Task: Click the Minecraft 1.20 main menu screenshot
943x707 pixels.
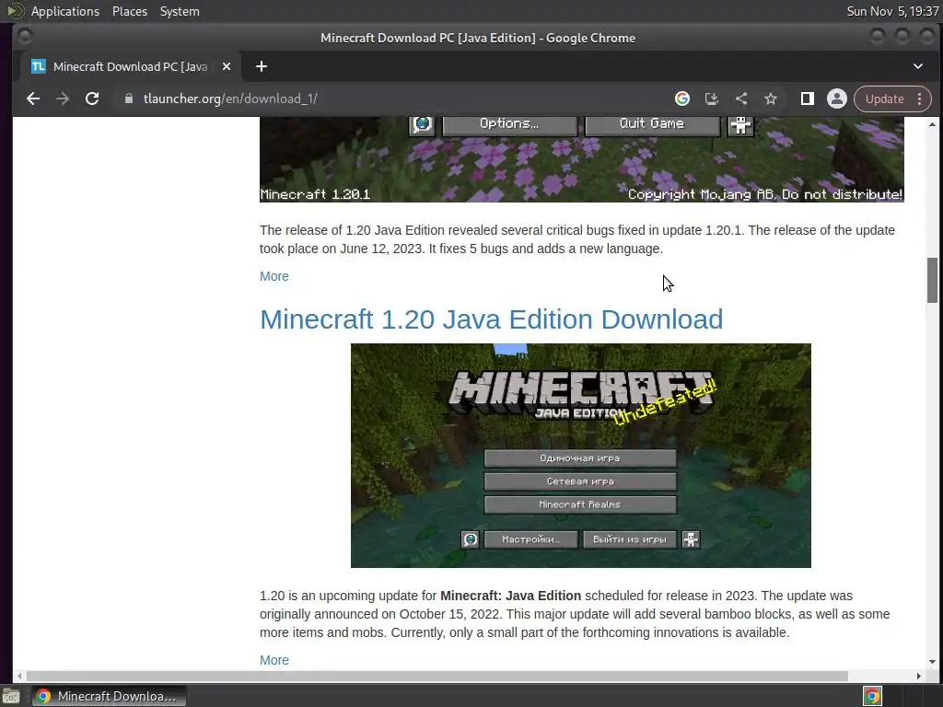Action: pos(581,456)
